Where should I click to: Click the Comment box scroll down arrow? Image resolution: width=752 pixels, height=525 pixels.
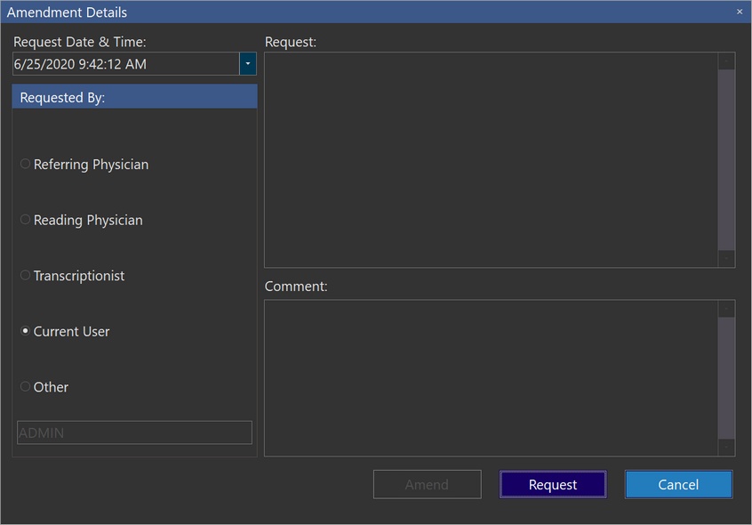coord(726,448)
